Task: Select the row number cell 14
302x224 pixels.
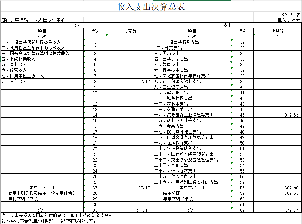Action: (95, 115)
